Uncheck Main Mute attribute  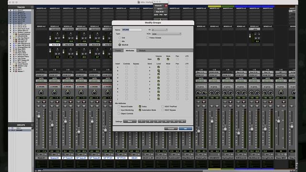(x=168, y=59)
